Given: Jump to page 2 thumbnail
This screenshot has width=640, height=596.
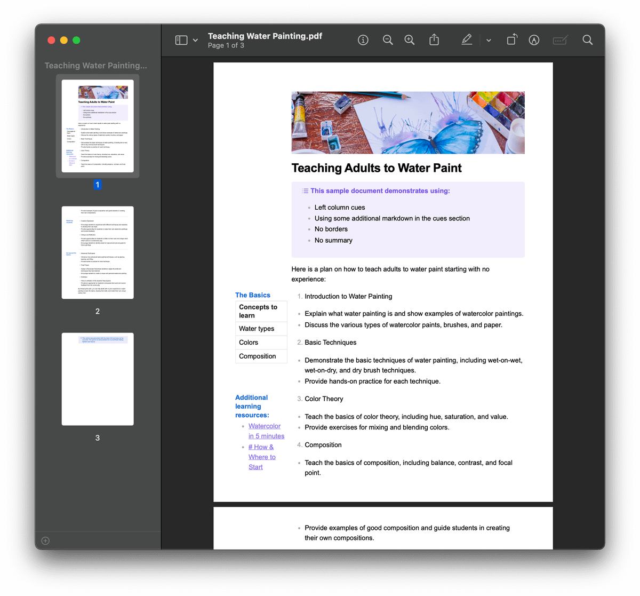Looking at the screenshot, I should pyautogui.click(x=98, y=252).
